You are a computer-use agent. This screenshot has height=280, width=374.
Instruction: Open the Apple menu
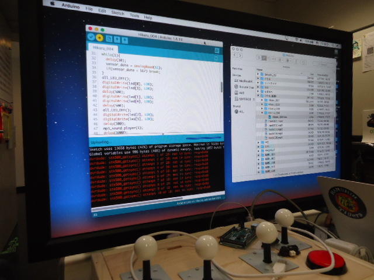[52, 3]
